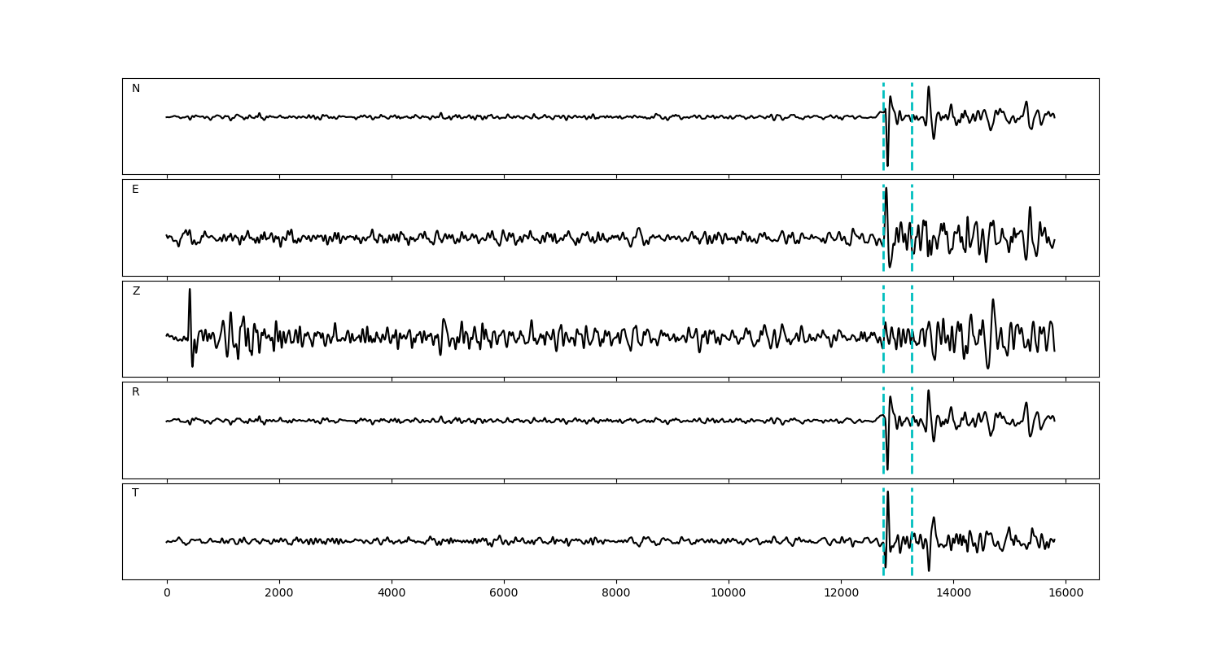Image resolution: width=1221 pixels, height=651 pixels.
Task: Click the x-axis tick label 0
Action: [167, 593]
